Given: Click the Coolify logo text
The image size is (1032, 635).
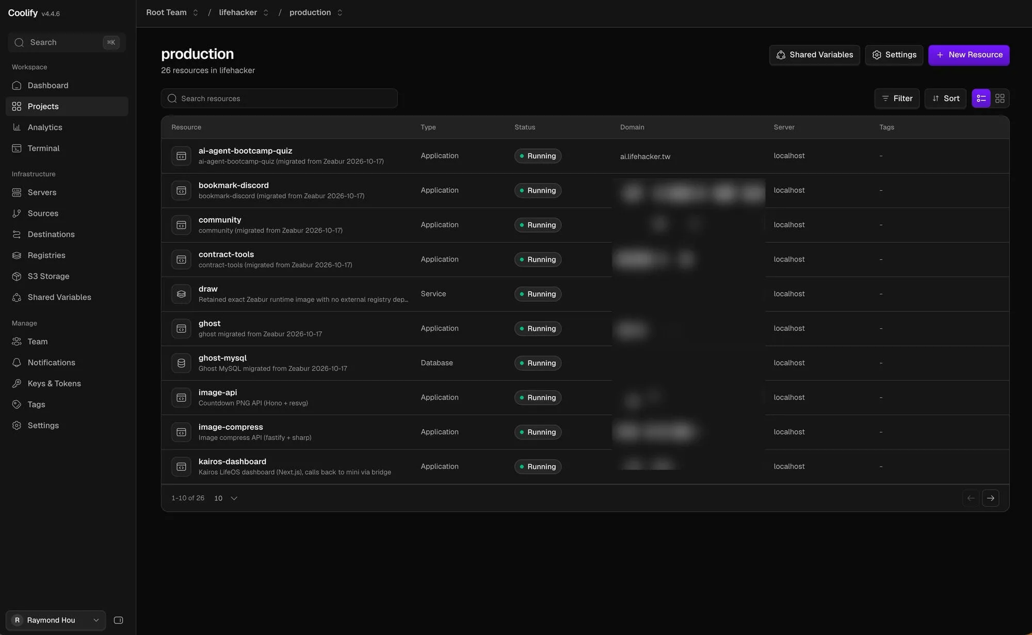Looking at the screenshot, I should (x=23, y=13).
